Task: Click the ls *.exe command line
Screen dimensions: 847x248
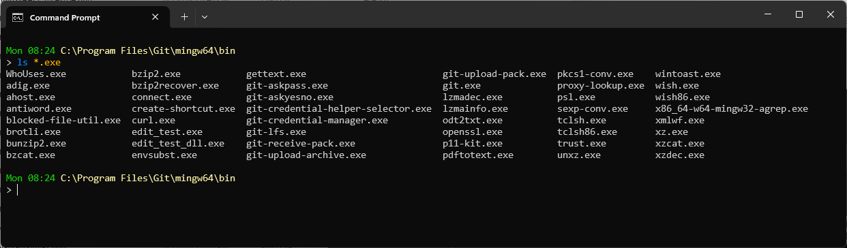Action: (x=33, y=63)
